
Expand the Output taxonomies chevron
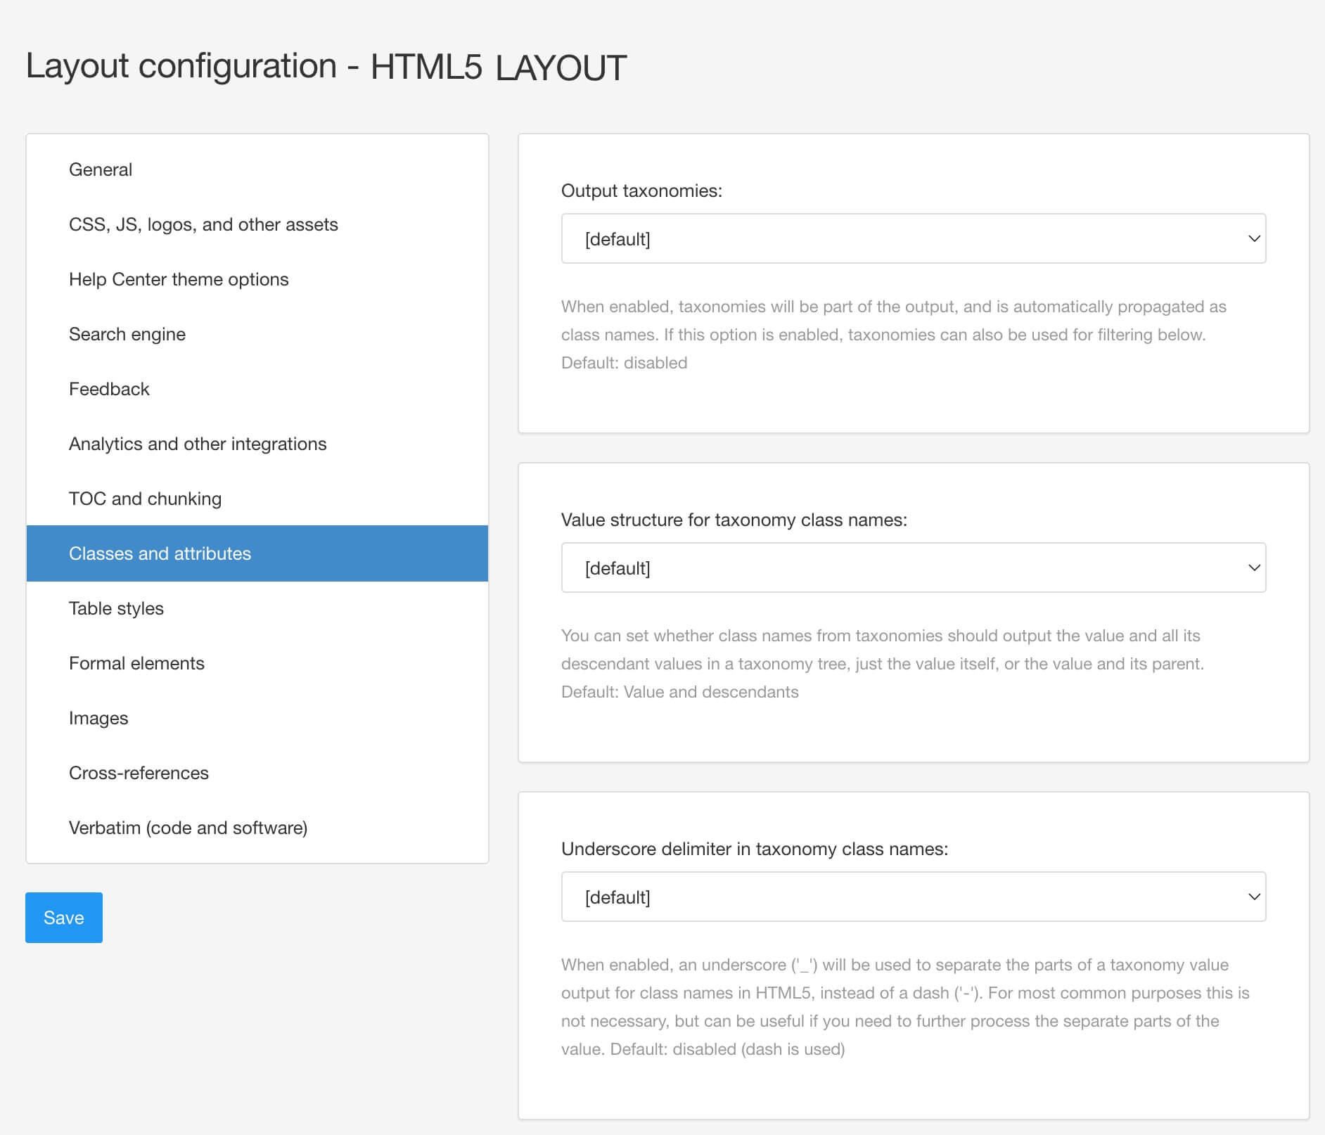click(x=1255, y=239)
